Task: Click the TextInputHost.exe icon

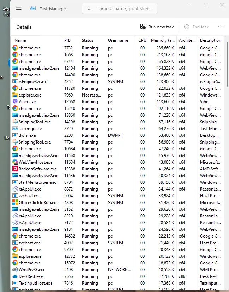Action: (15, 283)
